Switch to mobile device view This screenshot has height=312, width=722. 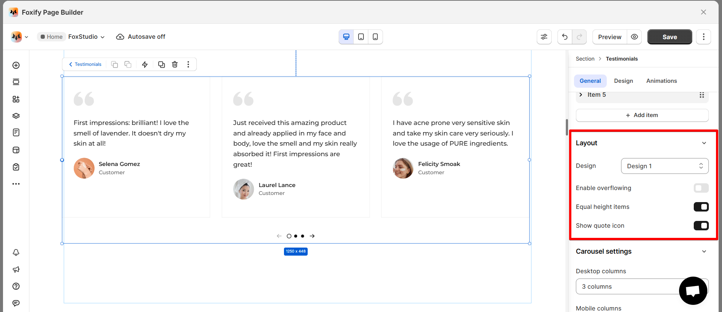(x=375, y=37)
